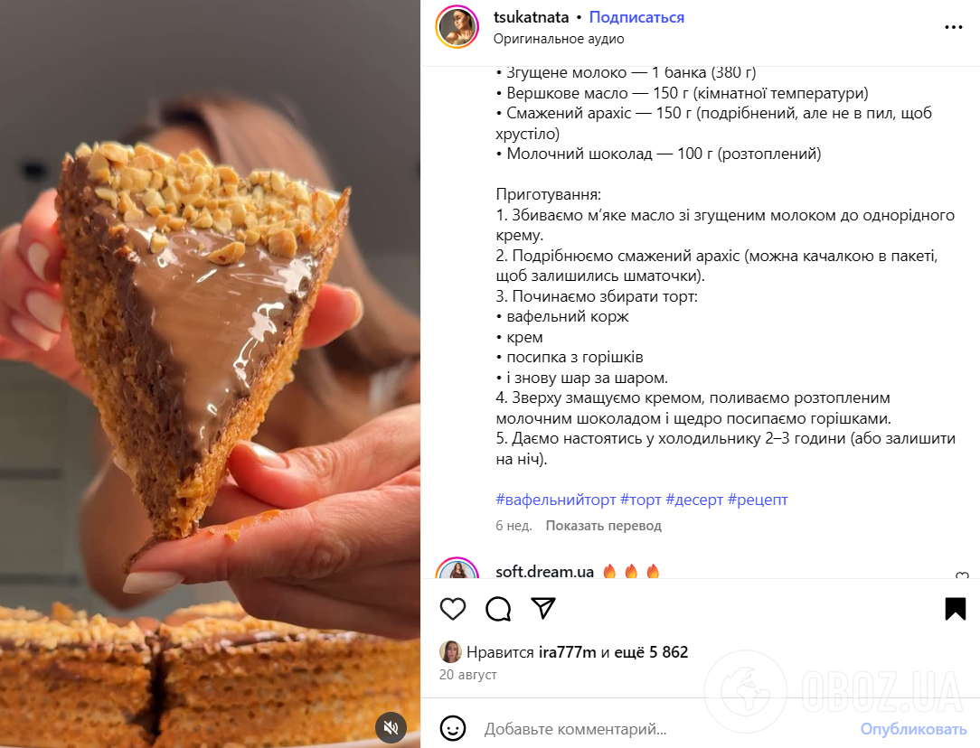Open emoji picker smiley icon
Viewport: 980px width, 748px height.
pos(453,728)
